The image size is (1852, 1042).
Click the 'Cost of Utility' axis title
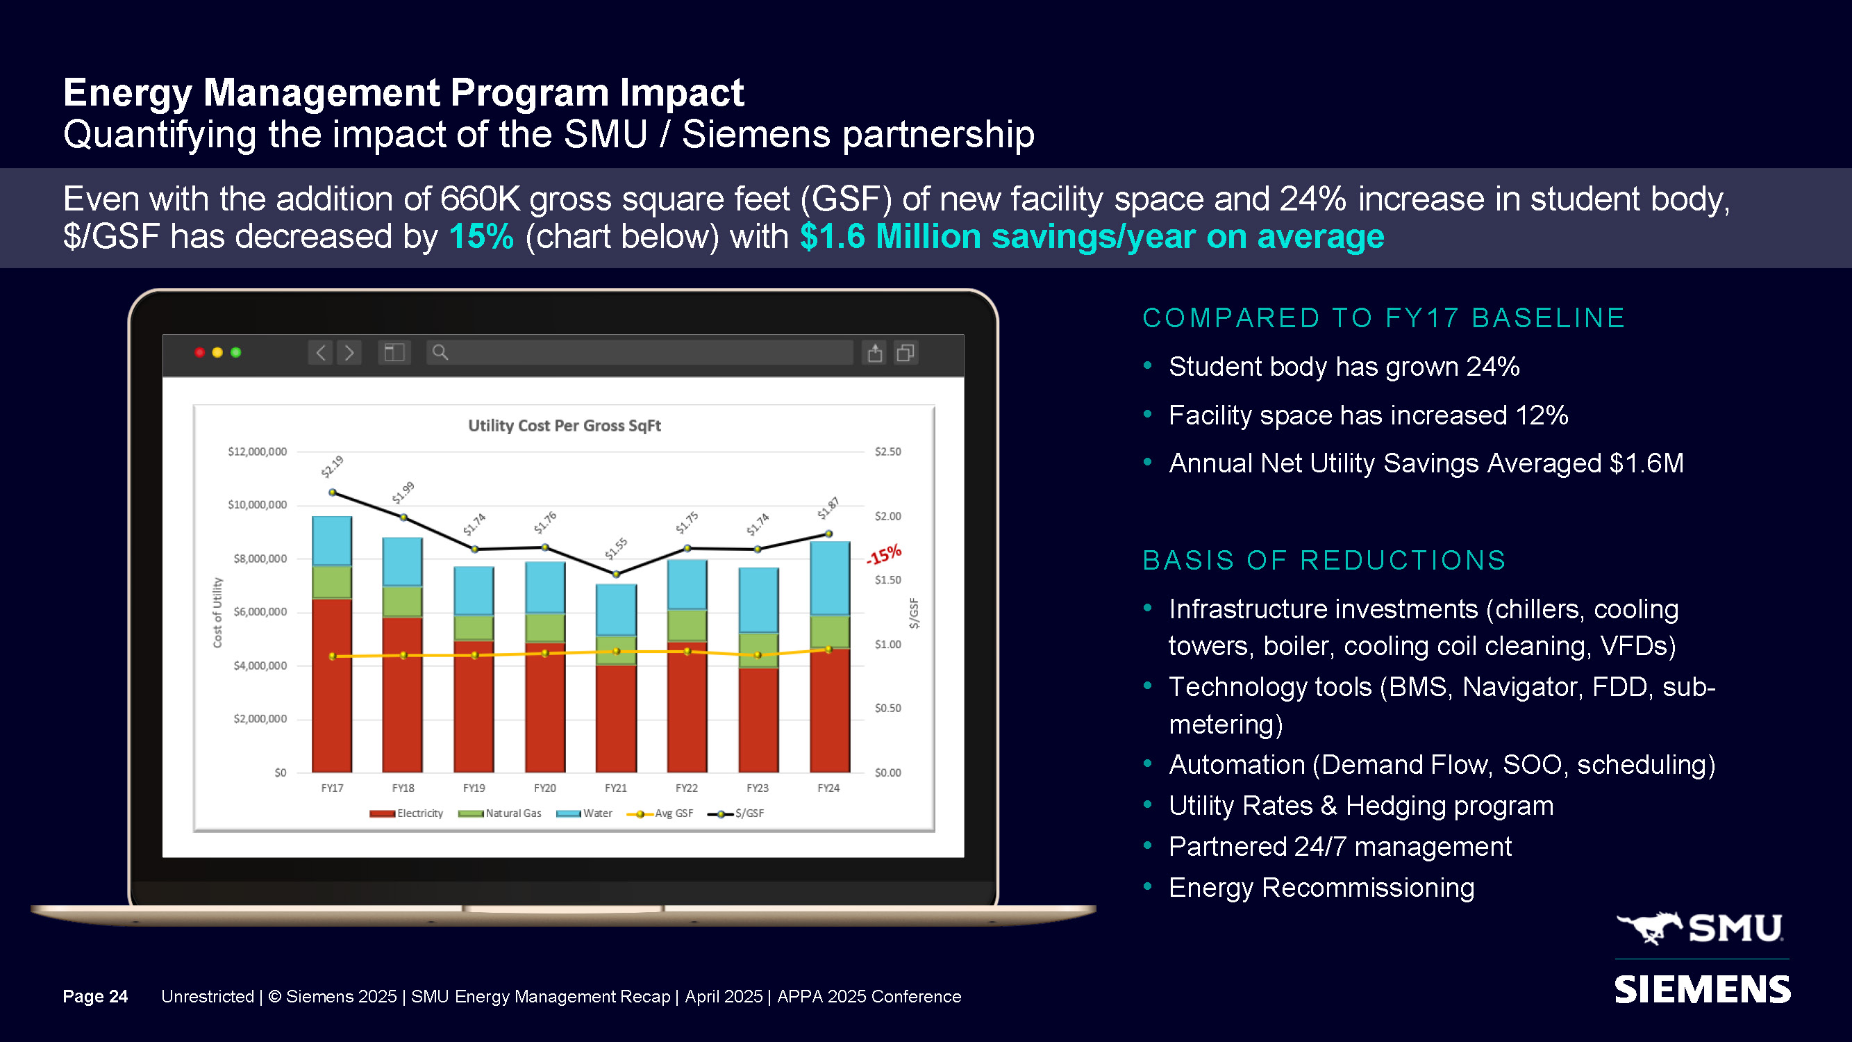tap(217, 613)
